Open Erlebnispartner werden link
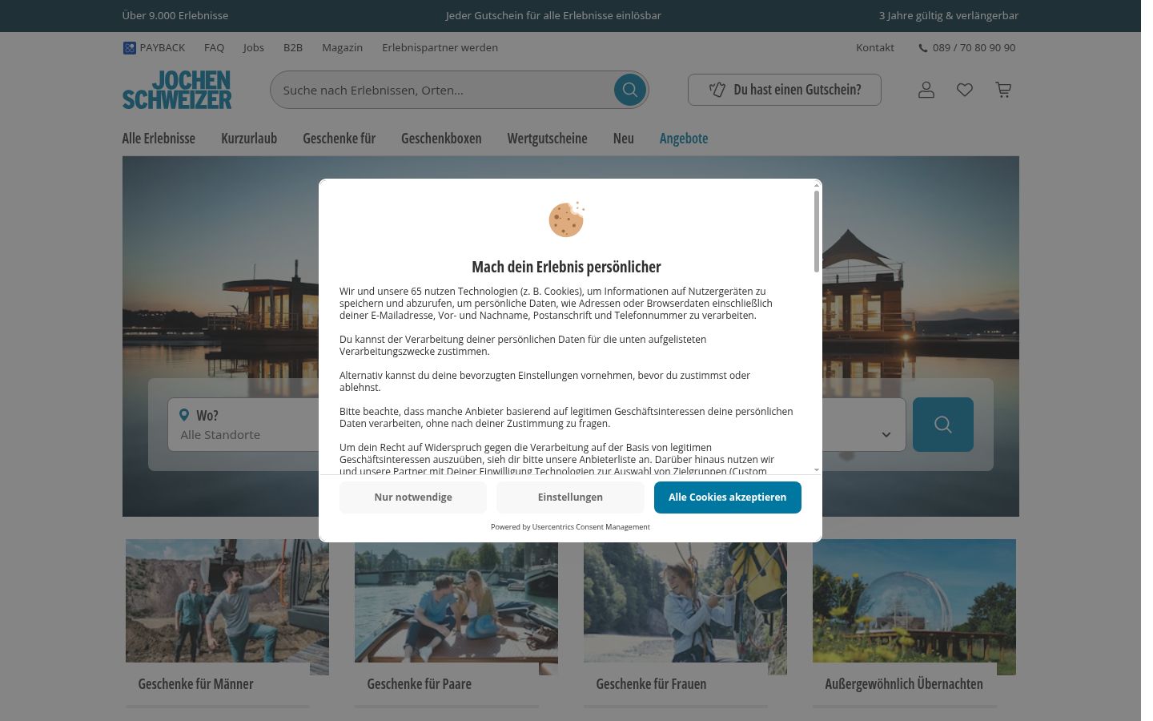 pyautogui.click(x=440, y=48)
